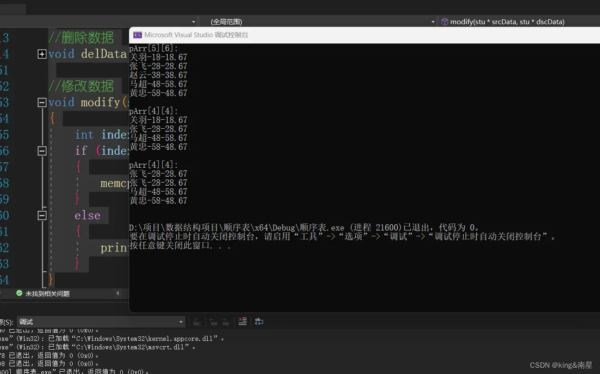Click the int index declaration line
The image size is (600, 374).
[102, 135]
